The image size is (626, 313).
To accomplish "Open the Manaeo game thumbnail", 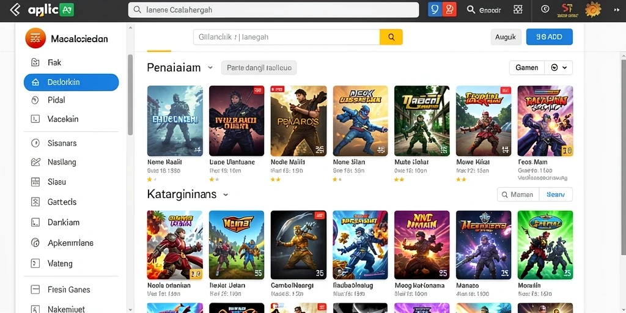I will [484, 245].
